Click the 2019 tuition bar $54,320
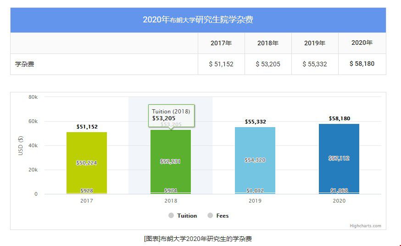This screenshot has height=246, width=401. coord(255,160)
